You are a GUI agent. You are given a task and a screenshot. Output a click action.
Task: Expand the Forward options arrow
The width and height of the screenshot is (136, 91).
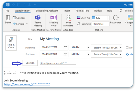pyautogui.click(x=27, y=24)
